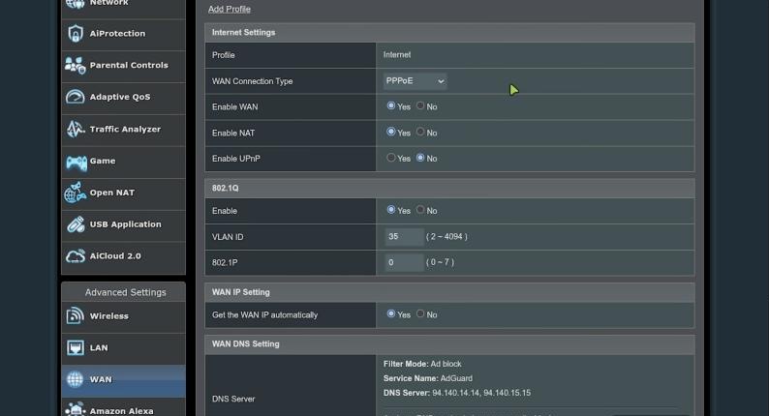The width and height of the screenshot is (769, 416).
Task: Click the 'Filter Mode: Ad block' text
Action: 422,364
